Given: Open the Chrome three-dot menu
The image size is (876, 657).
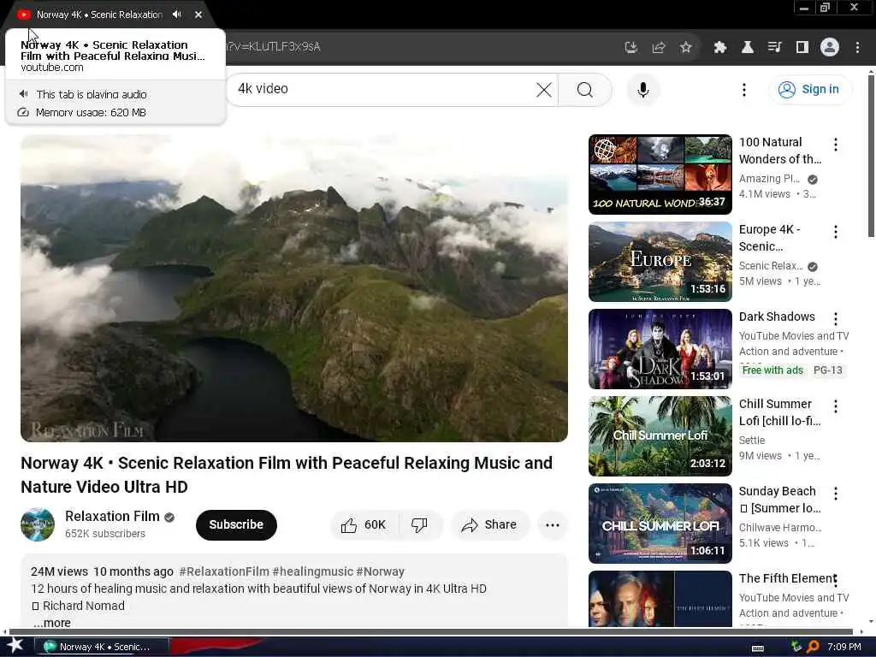Looking at the screenshot, I should [857, 47].
